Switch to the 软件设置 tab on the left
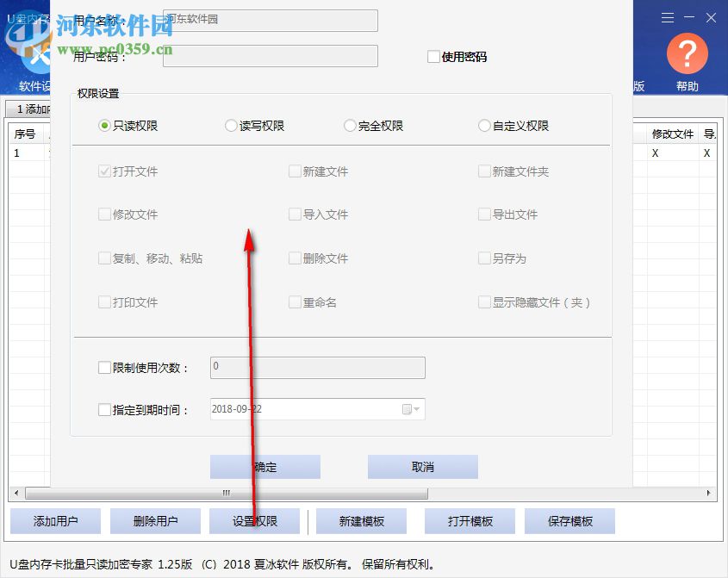Viewport: 728px width, 578px height. point(35,86)
